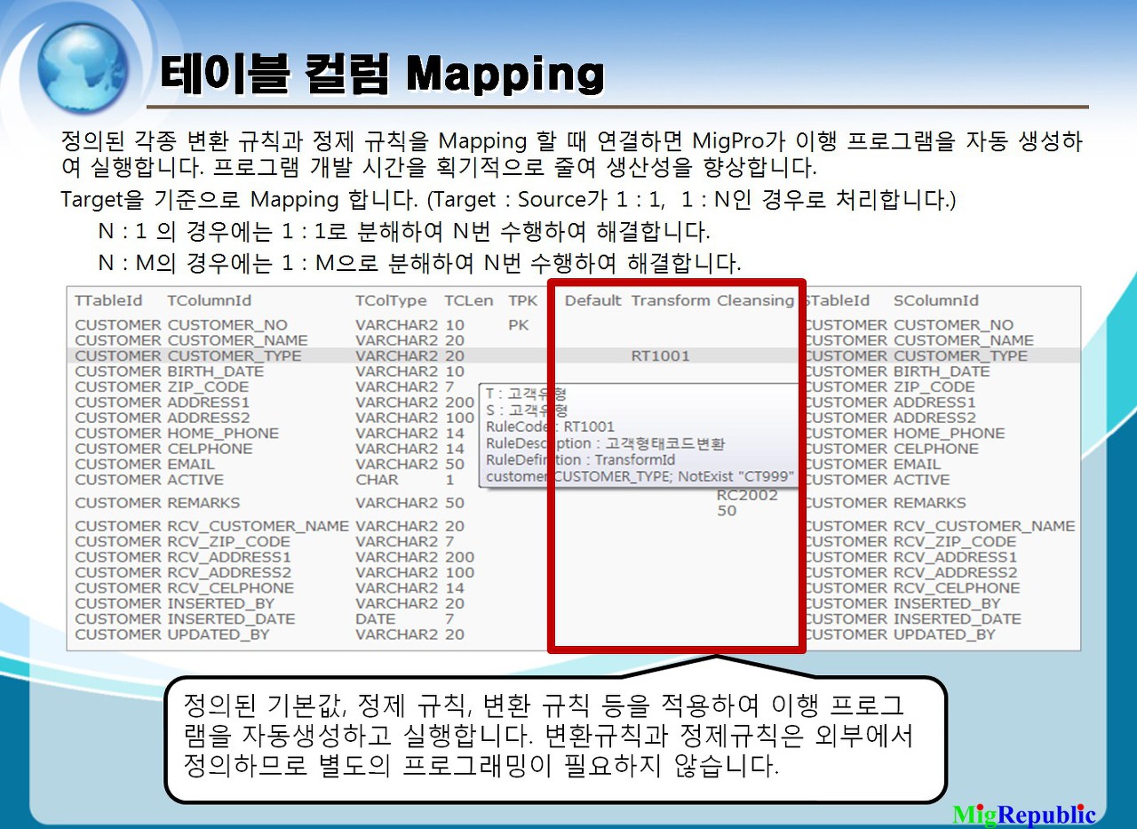This screenshot has height=829, width=1137.
Task: Click the globe icon beside the slide title
Action: click(x=83, y=68)
